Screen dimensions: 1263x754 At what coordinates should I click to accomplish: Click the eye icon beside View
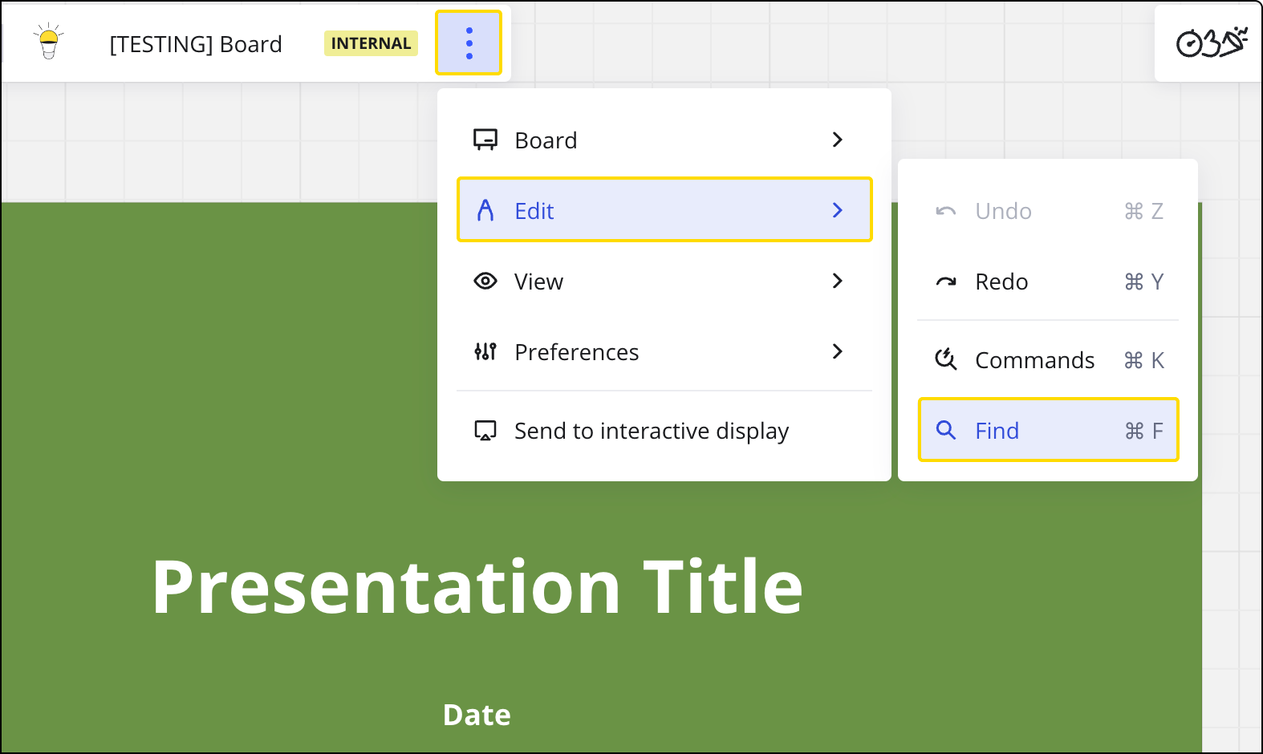coord(485,282)
